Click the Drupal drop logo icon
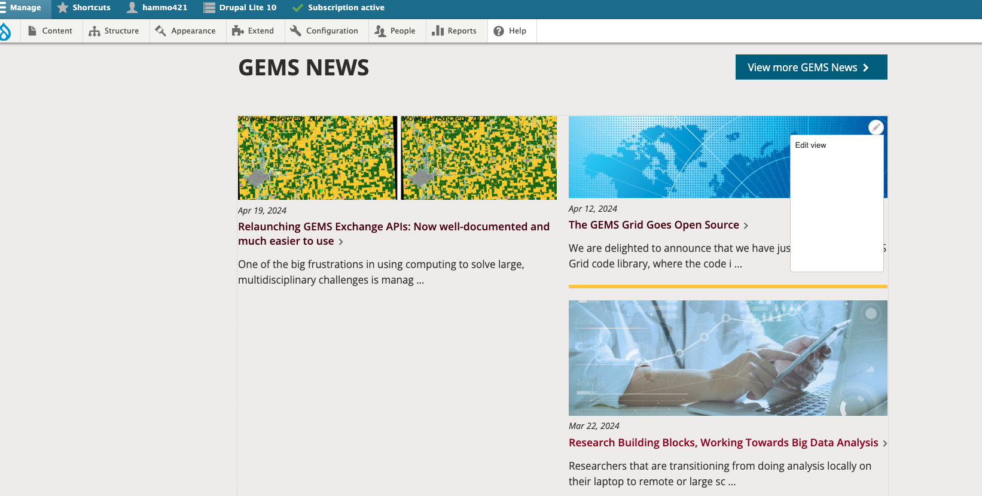982x496 pixels. [5, 31]
